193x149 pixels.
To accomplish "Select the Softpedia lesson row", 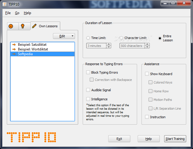I will (x=42, y=54).
